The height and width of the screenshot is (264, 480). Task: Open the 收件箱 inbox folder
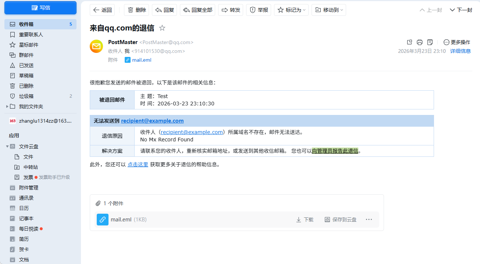tap(26, 24)
